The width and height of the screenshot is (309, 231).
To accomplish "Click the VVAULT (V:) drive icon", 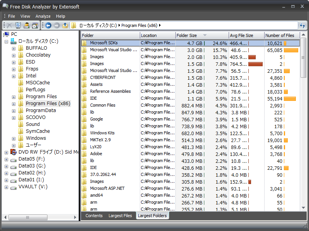I will point(14,188).
